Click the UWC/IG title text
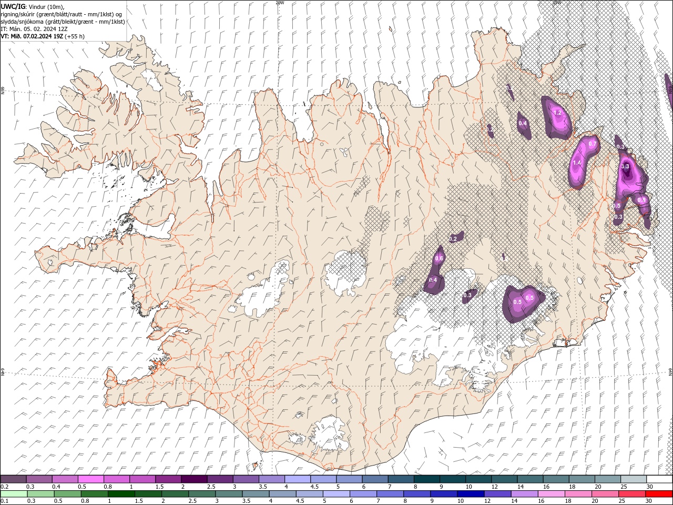Image resolution: width=673 pixels, height=505 pixels. pyautogui.click(x=13, y=6)
